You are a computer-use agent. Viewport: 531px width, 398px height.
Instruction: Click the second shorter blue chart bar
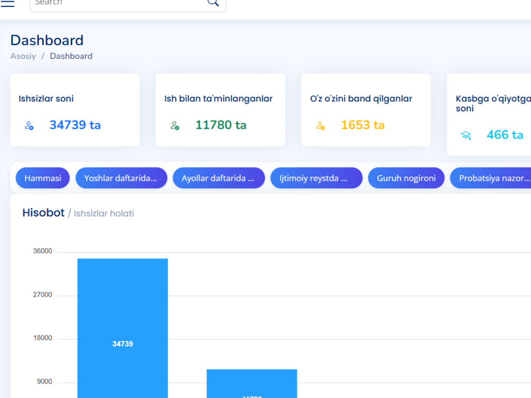pyautogui.click(x=252, y=384)
